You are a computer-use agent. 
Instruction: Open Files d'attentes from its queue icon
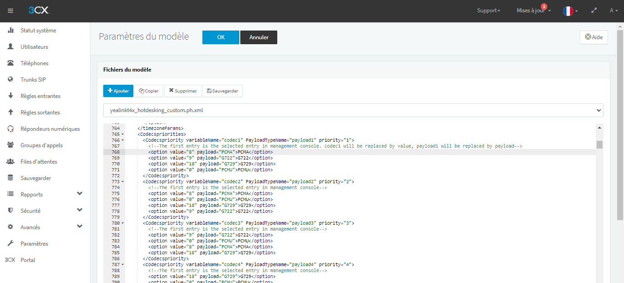click(11, 162)
